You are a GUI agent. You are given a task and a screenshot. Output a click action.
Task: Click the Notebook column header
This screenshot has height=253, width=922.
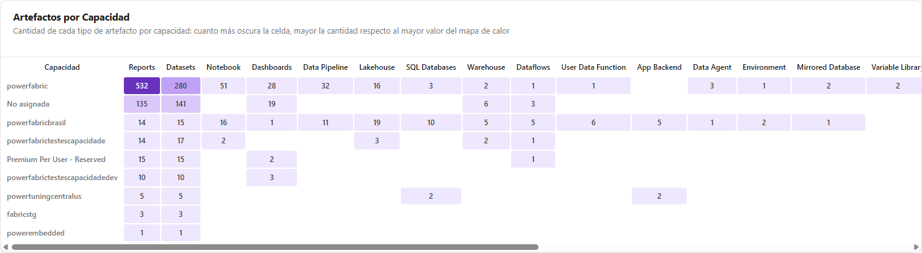(x=223, y=67)
